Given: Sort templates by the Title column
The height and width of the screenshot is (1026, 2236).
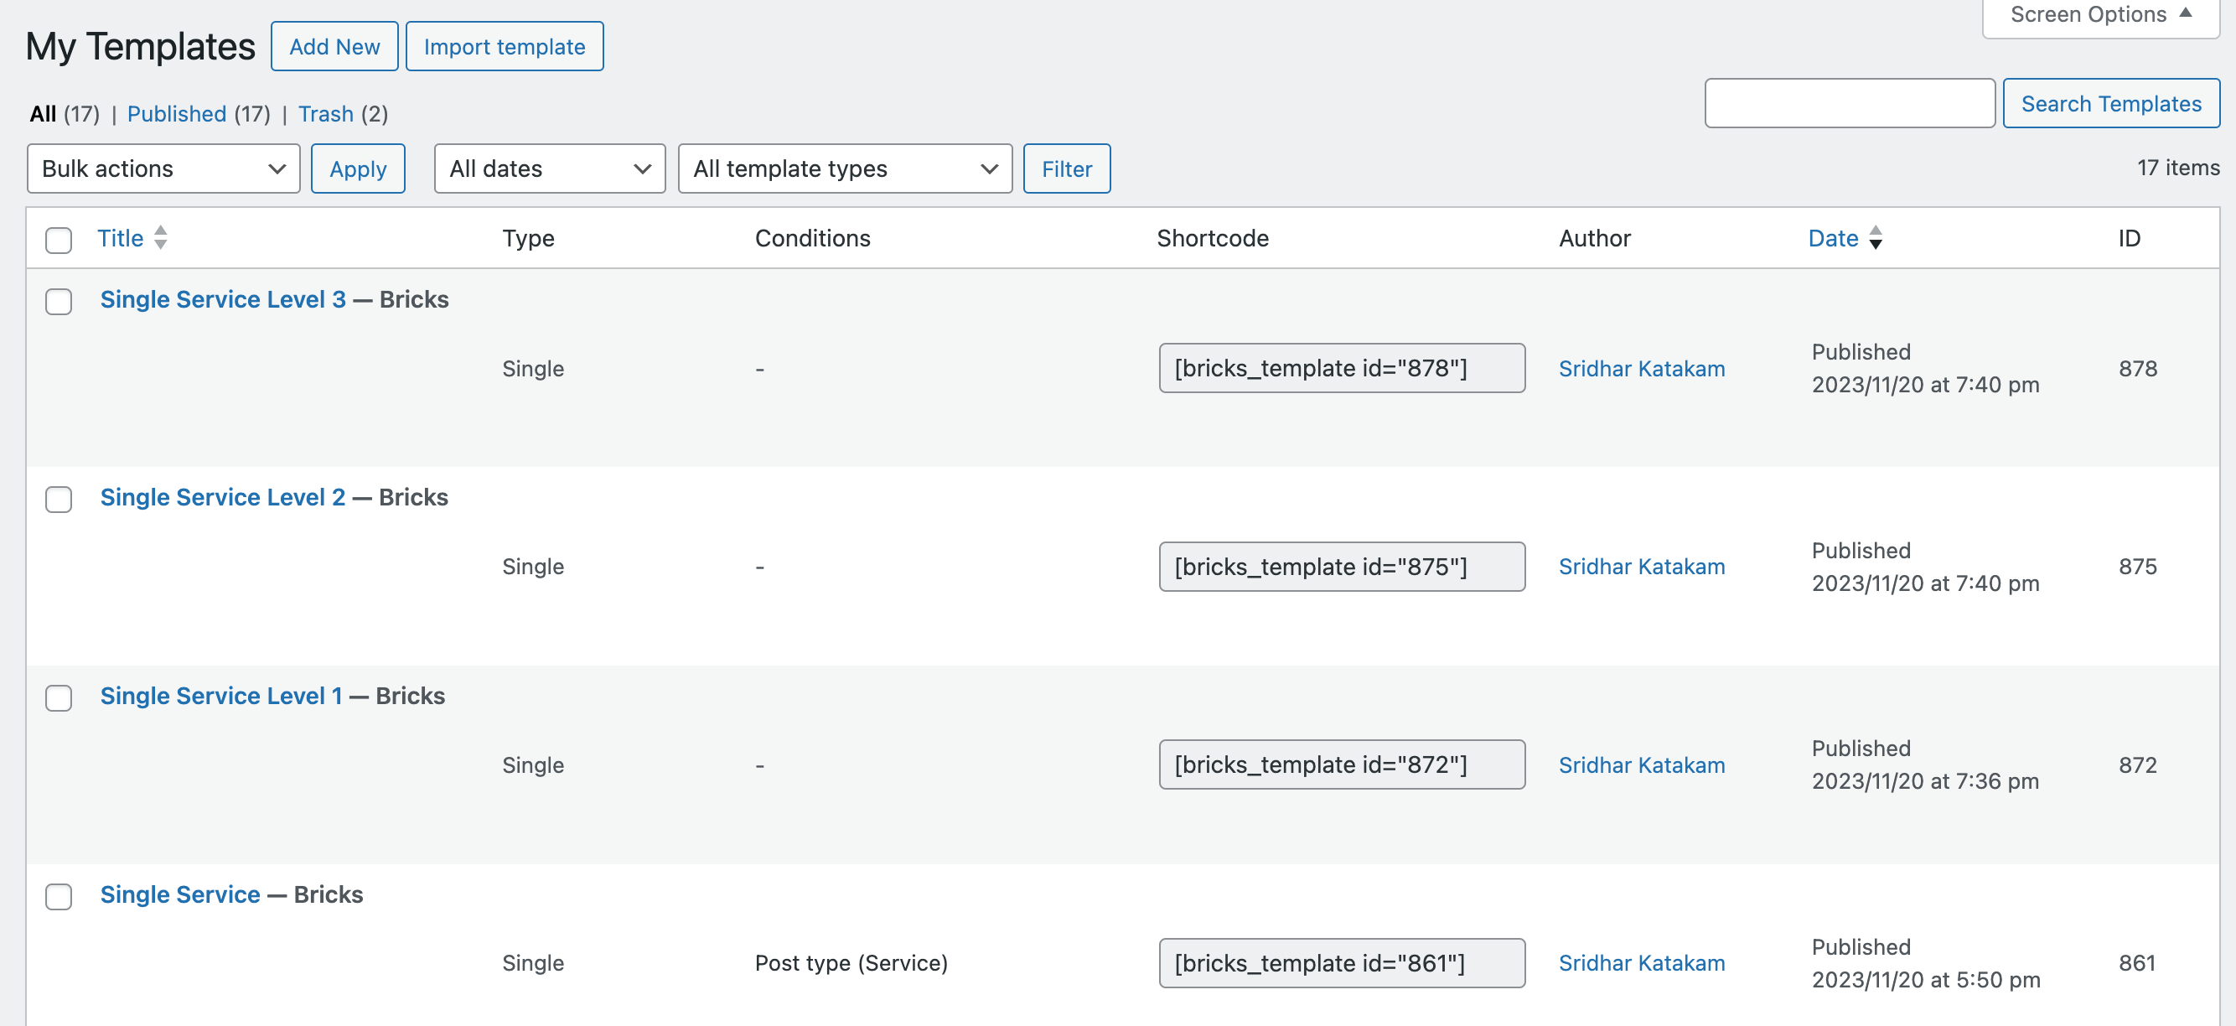Looking at the screenshot, I should (x=120, y=238).
